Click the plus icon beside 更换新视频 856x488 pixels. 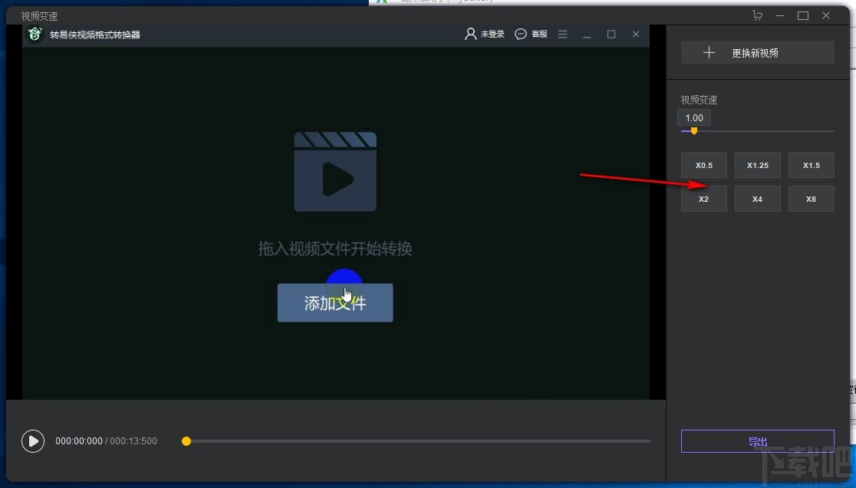point(708,52)
